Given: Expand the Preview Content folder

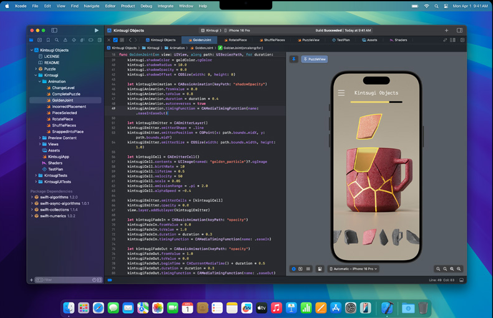Looking at the screenshot, I should 40,138.
